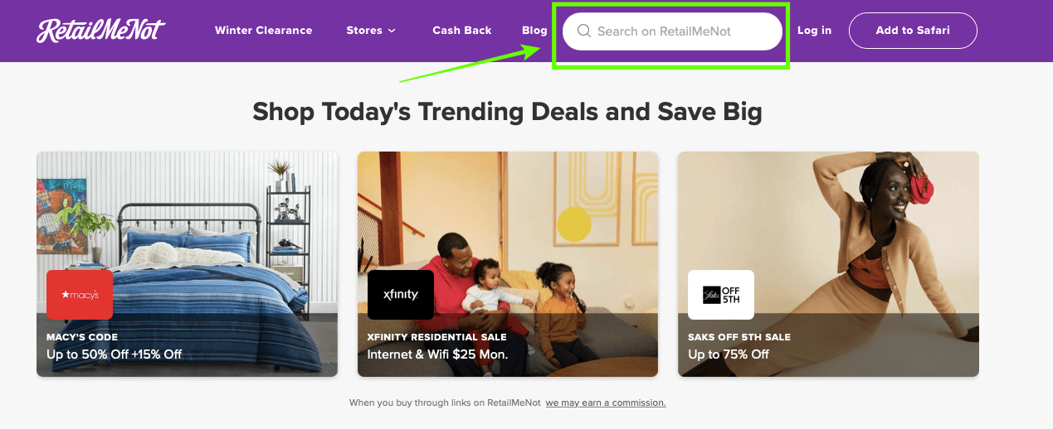Go to the Cash Back page
The width and height of the screenshot is (1053, 429).
(461, 31)
